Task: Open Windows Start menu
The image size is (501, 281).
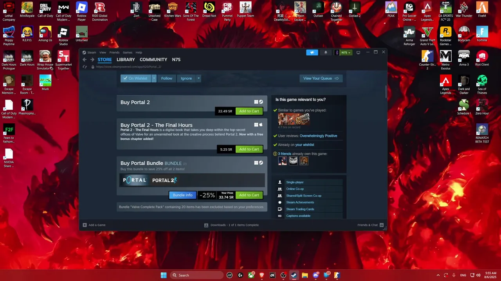Action: [164, 275]
